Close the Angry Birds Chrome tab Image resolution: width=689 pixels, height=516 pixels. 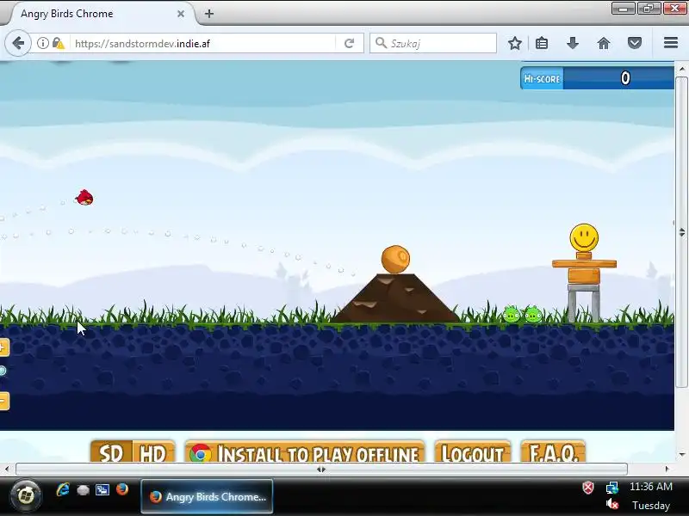tap(181, 14)
